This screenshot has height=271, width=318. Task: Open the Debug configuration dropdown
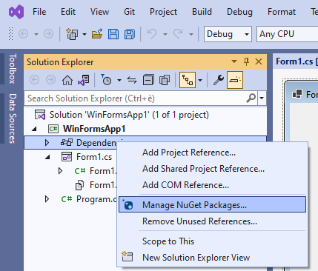(228, 34)
